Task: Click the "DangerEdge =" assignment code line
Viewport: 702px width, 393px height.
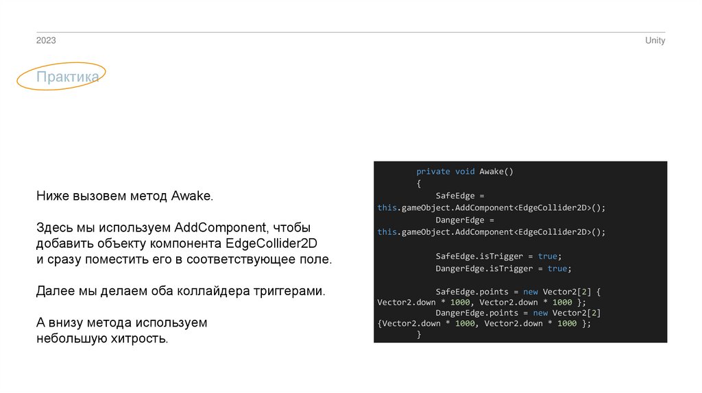Action: tap(465, 220)
